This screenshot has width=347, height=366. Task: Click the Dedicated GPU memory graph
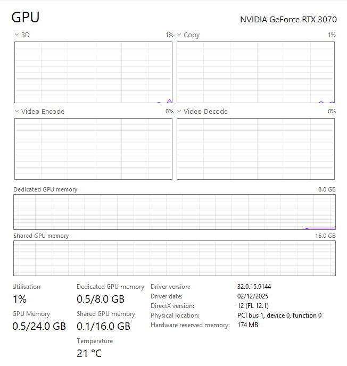[174, 212]
